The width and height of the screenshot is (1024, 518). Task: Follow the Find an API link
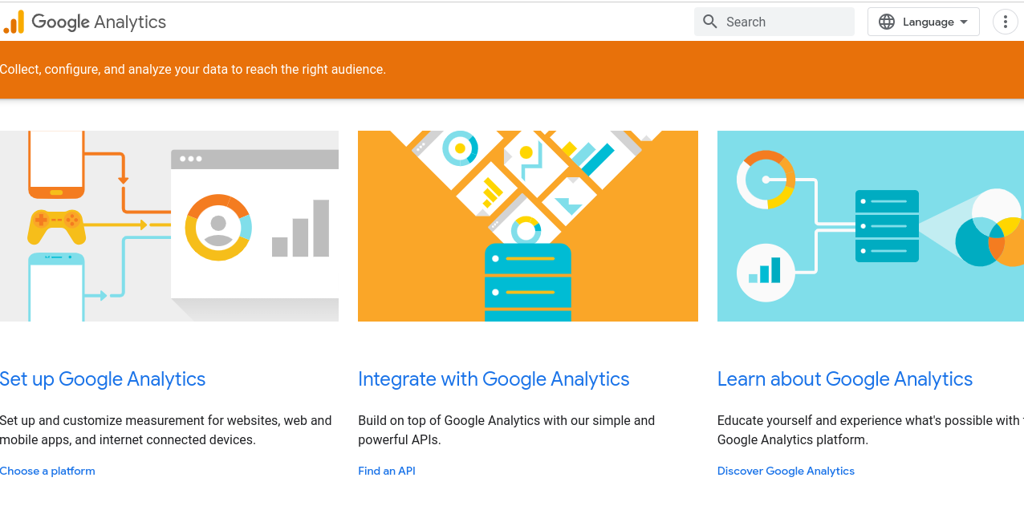[x=387, y=471]
